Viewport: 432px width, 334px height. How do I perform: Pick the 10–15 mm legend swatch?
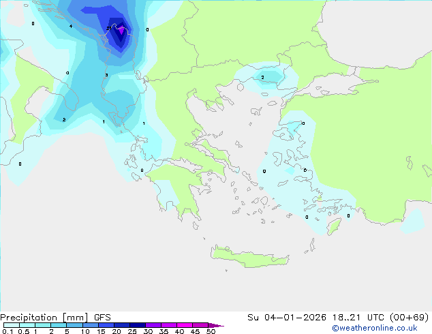click(x=90, y=325)
